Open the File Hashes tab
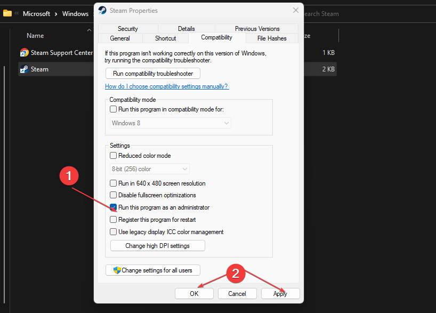 coord(272,38)
